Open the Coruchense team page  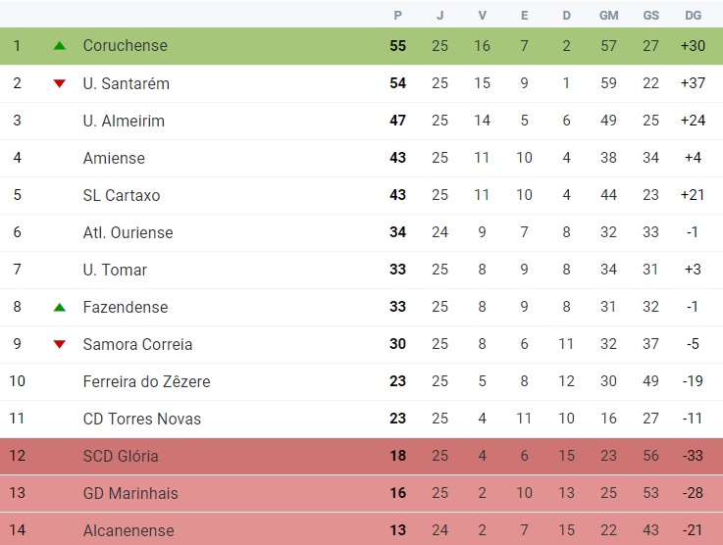point(126,46)
